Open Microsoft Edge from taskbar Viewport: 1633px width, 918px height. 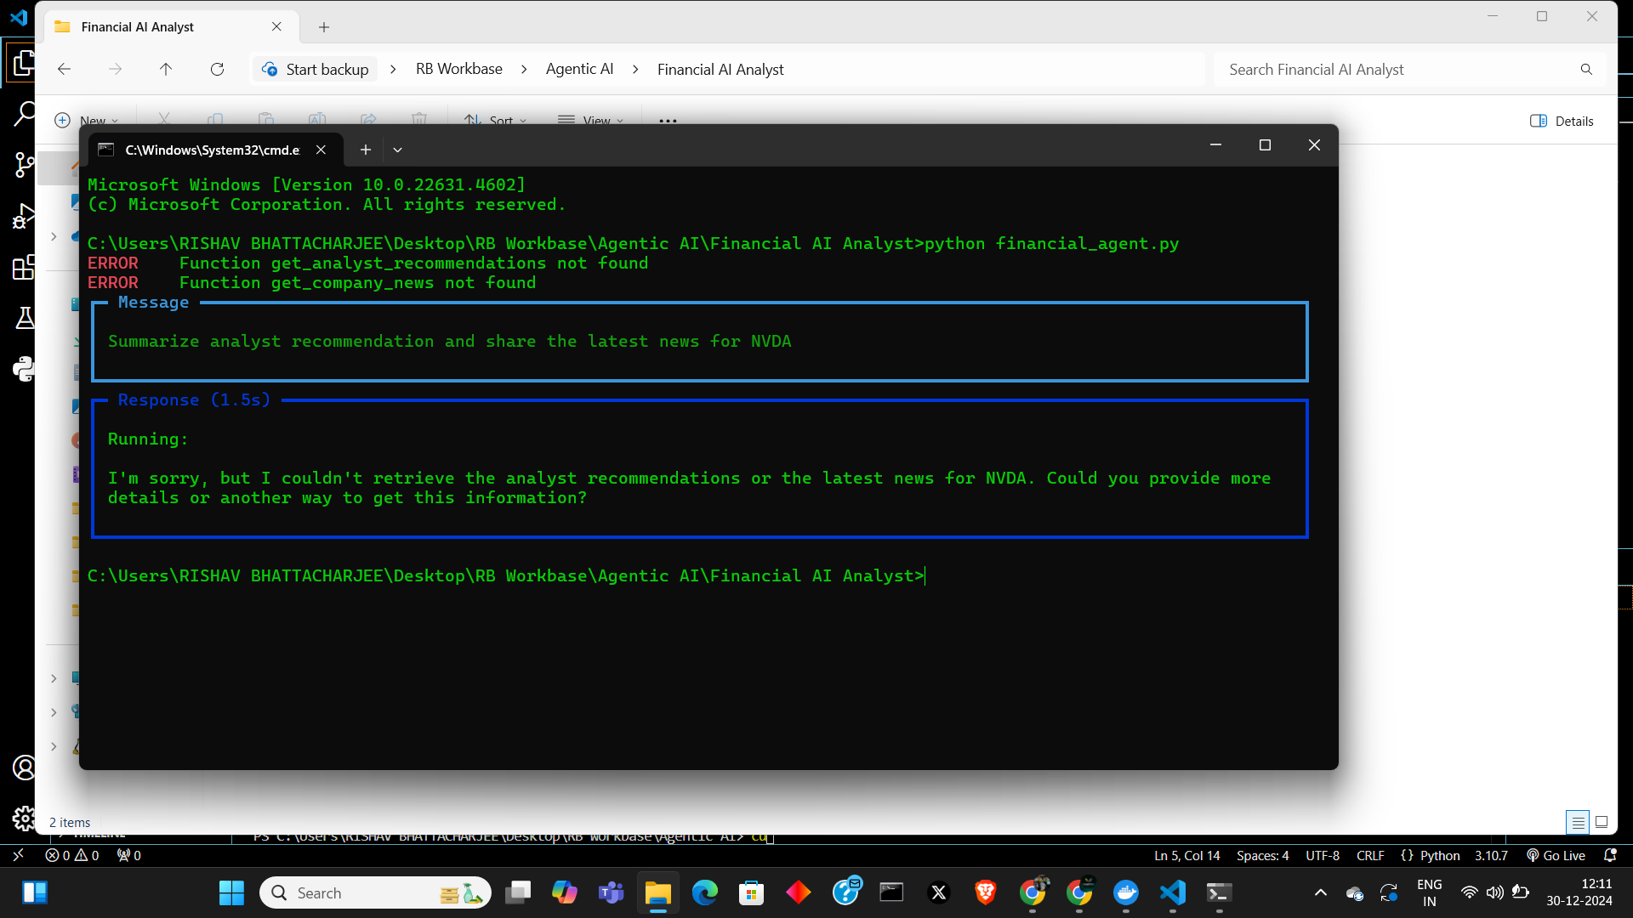coord(704,893)
